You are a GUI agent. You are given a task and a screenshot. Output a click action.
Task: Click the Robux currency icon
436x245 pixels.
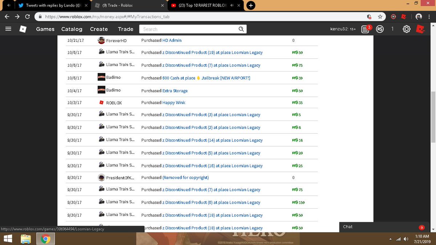click(x=380, y=29)
